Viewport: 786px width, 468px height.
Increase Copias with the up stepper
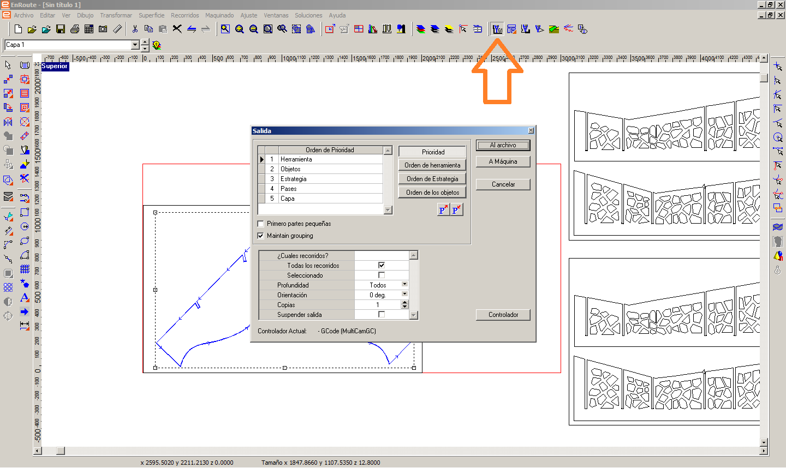[x=404, y=303]
